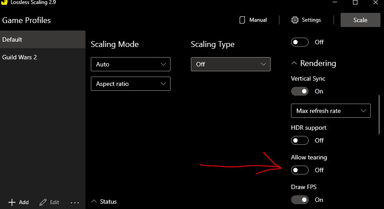The width and height of the screenshot is (384, 209).
Task: Expand the Status panel chevron
Action: click(x=94, y=201)
